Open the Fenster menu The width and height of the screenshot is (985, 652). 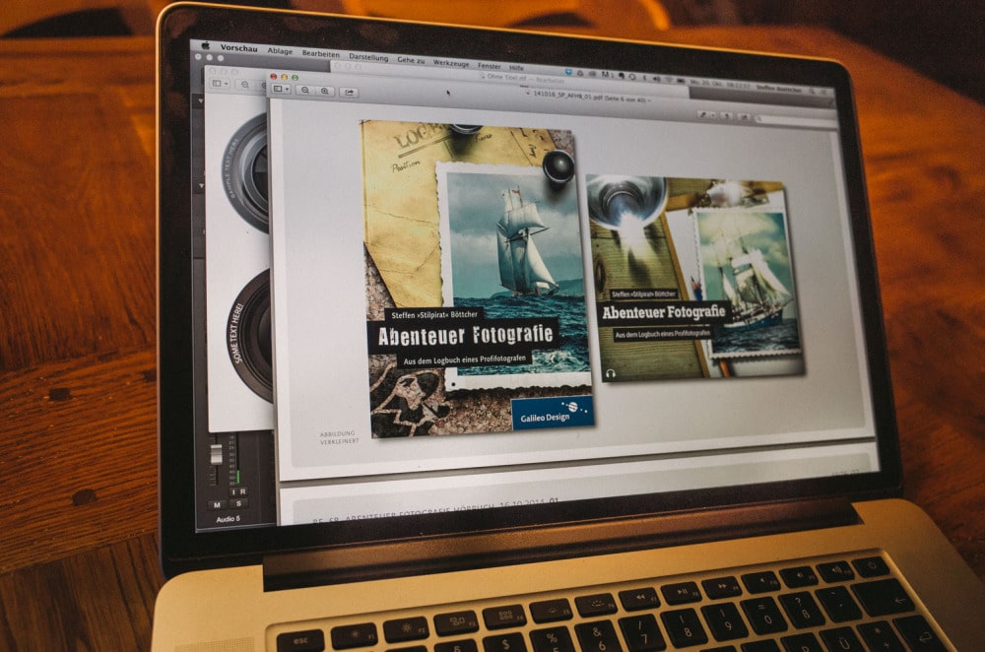tap(490, 65)
